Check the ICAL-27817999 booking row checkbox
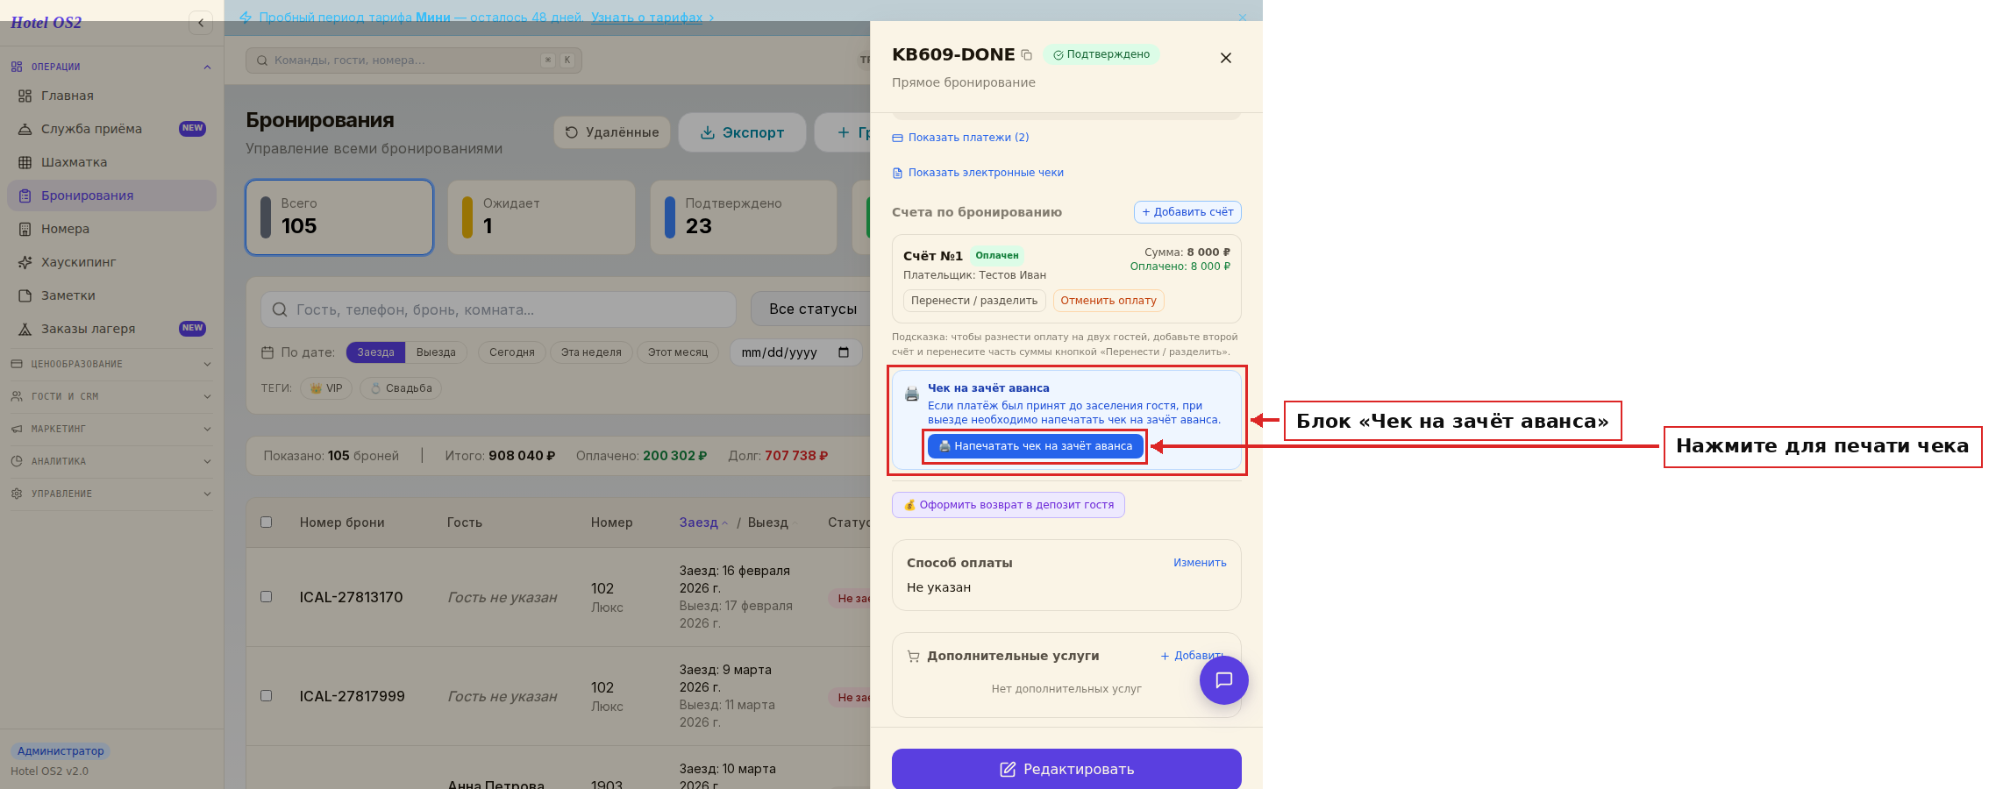The height and width of the screenshot is (789, 2003). click(267, 696)
